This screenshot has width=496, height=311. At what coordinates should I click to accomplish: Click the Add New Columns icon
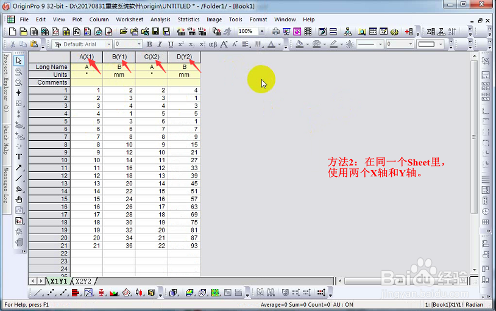(x=409, y=31)
